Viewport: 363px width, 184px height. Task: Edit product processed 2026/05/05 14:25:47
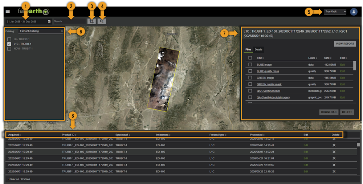306,145
